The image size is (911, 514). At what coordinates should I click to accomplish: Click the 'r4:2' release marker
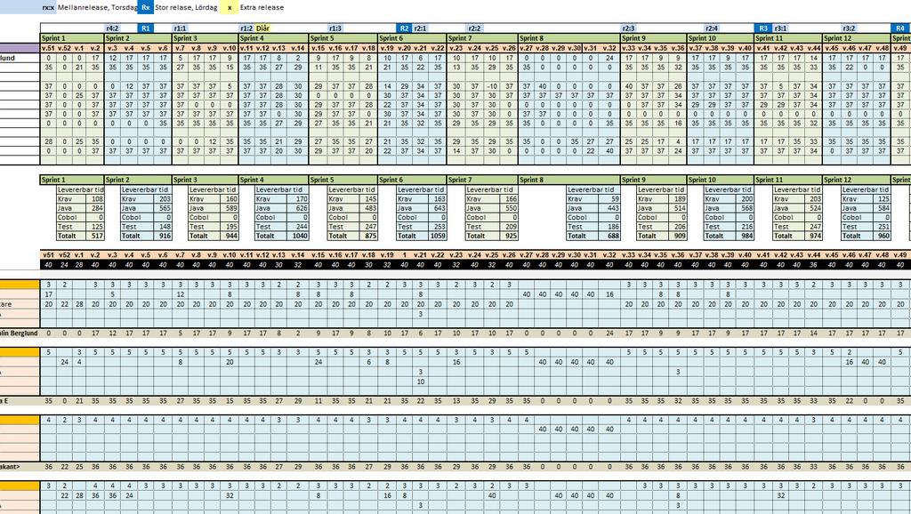113,28
